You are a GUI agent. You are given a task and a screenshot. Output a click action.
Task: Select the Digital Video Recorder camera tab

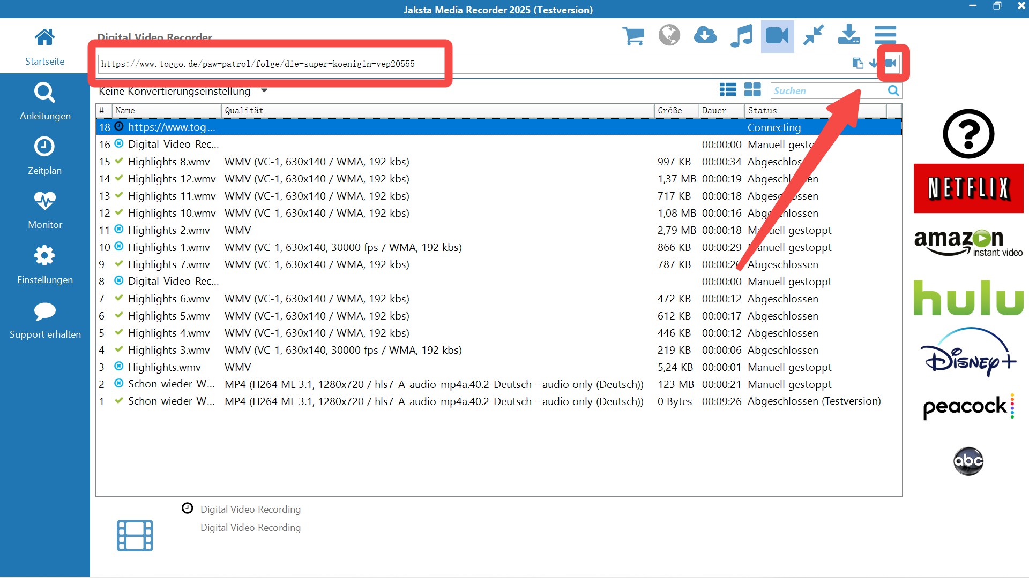[x=777, y=36]
